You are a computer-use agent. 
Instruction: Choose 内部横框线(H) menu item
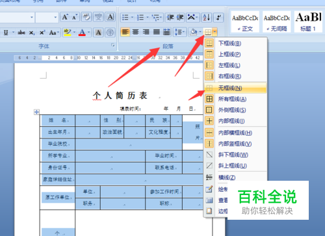pyautogui.click(x=235, y=133)
